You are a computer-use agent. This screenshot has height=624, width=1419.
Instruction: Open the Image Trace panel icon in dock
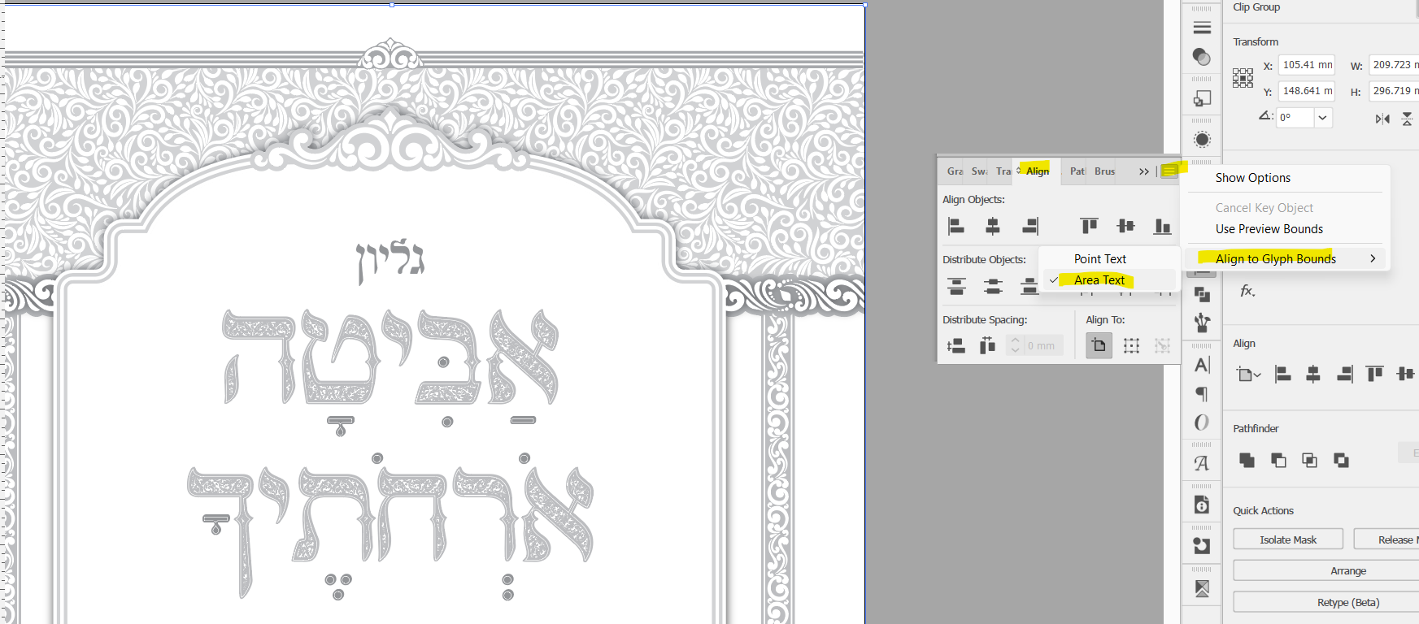pos(1202,546)
